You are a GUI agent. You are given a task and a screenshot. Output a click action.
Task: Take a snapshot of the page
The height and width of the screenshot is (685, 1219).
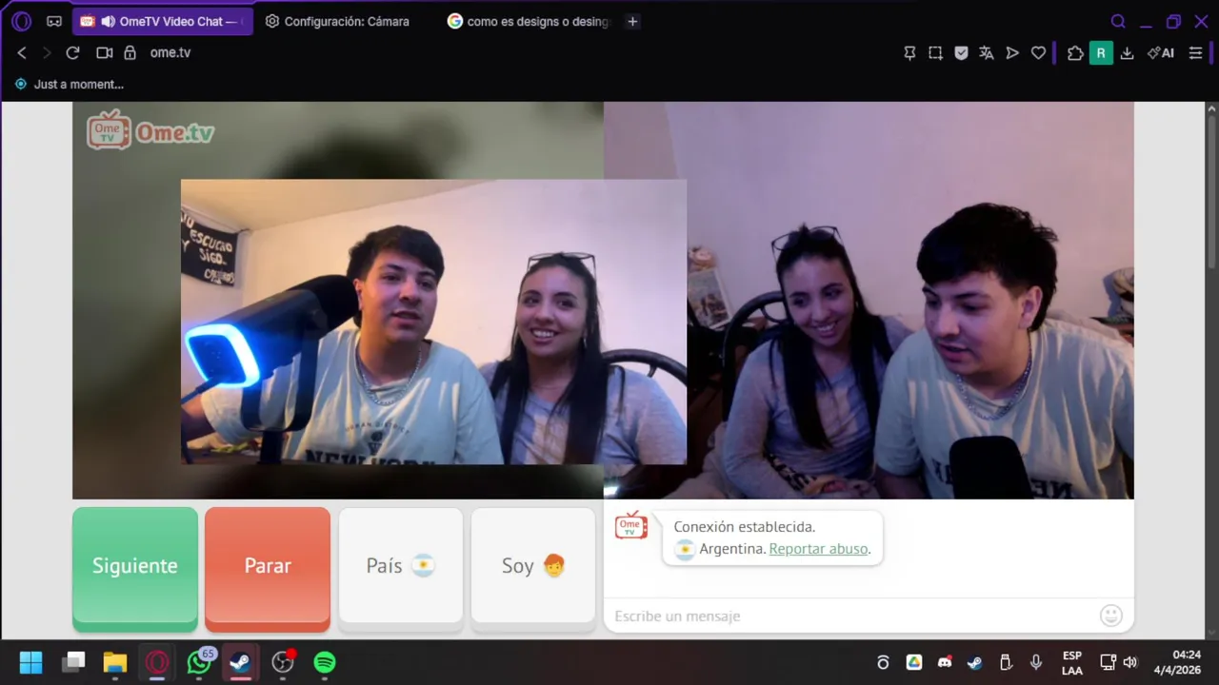pos(935,53)
